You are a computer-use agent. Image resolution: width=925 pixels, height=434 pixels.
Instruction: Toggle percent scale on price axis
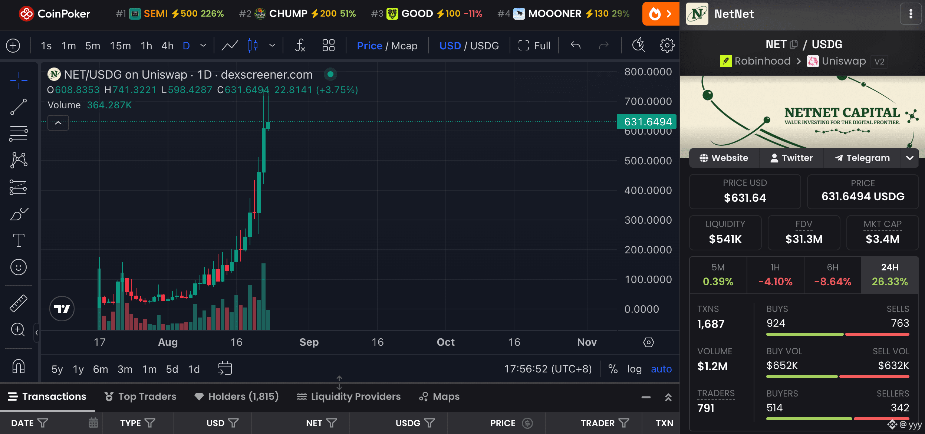613,369
